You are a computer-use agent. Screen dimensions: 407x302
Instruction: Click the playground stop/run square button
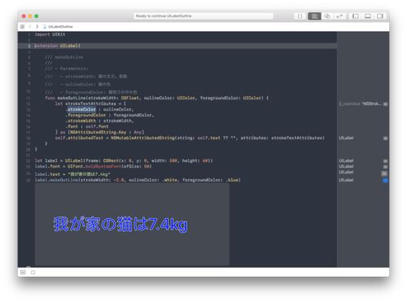[33, 272]
